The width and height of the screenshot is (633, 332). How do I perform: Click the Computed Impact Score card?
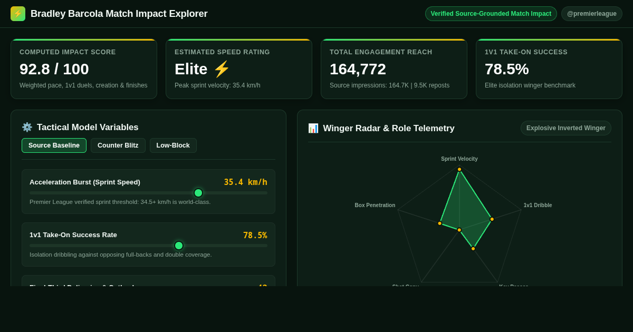click(x=84, y=69)
